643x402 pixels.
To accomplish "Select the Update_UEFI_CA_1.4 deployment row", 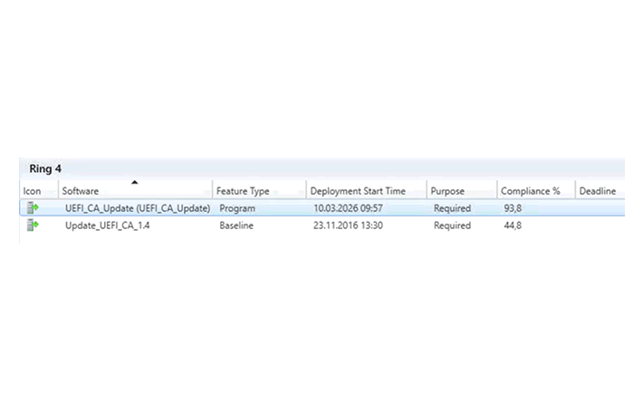I will 321,225.
